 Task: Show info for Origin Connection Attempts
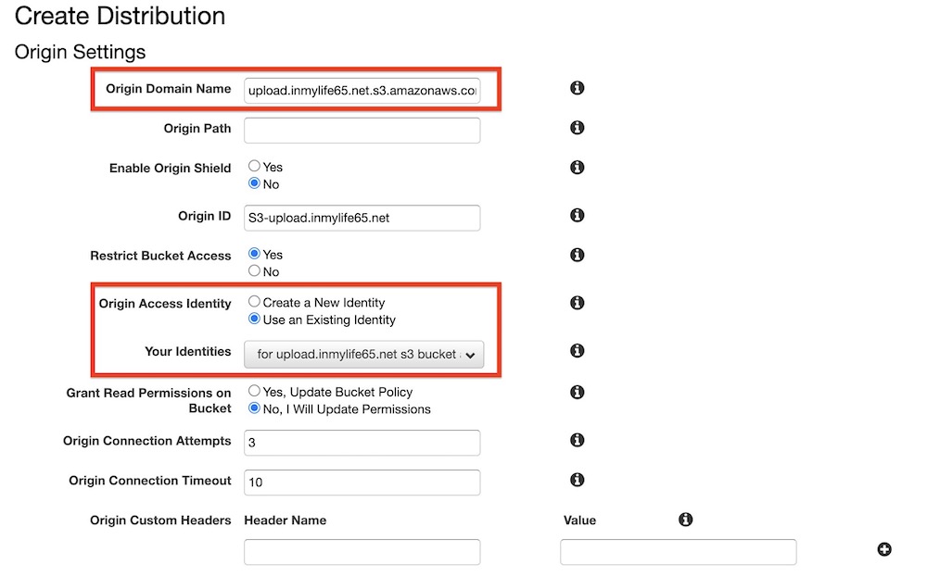(577, 440)
